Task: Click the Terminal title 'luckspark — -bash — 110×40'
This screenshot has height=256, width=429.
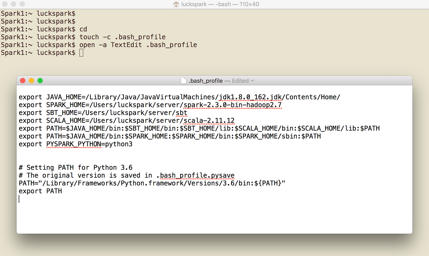Action: pos(220,4)
